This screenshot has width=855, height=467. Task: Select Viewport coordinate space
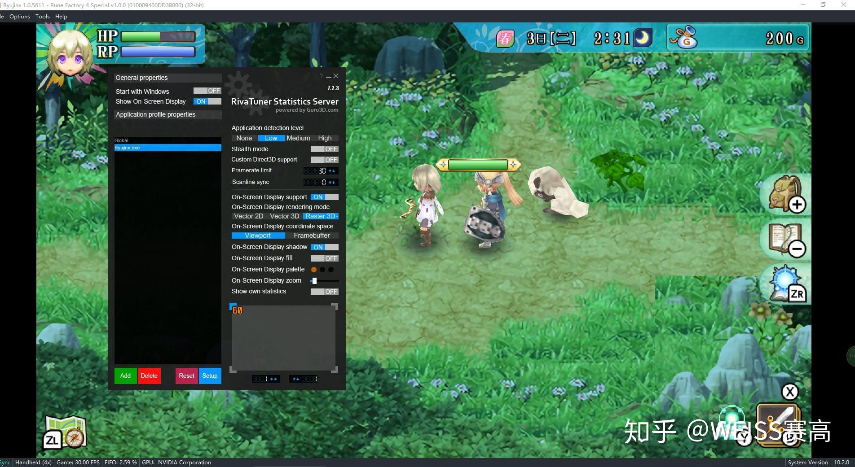click(x=258, y=236)
